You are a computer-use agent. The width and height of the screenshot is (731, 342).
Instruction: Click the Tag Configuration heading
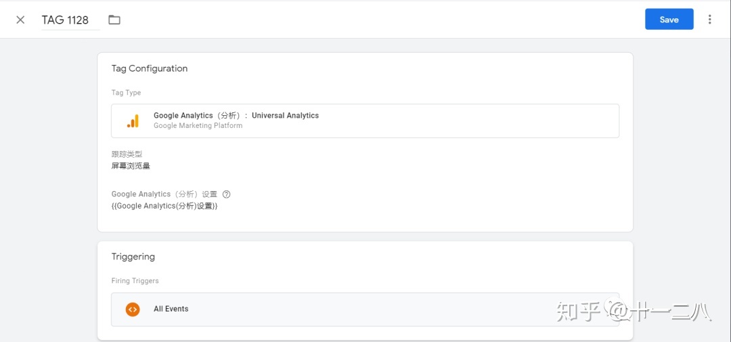(x=149, y=68)
